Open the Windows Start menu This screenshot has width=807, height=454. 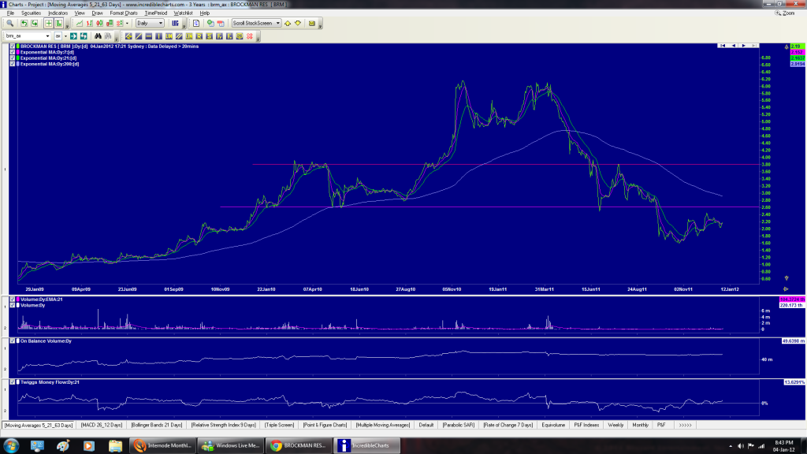(x=11, y=446)
